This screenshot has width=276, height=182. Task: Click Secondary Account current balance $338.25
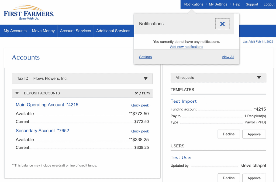[x=142, y=148]
